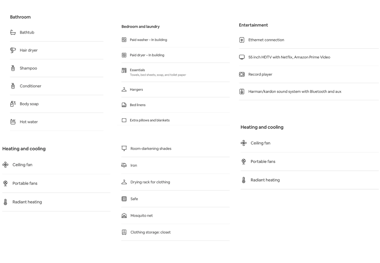Click the Entertainment section heading

[x=253, y=25]
